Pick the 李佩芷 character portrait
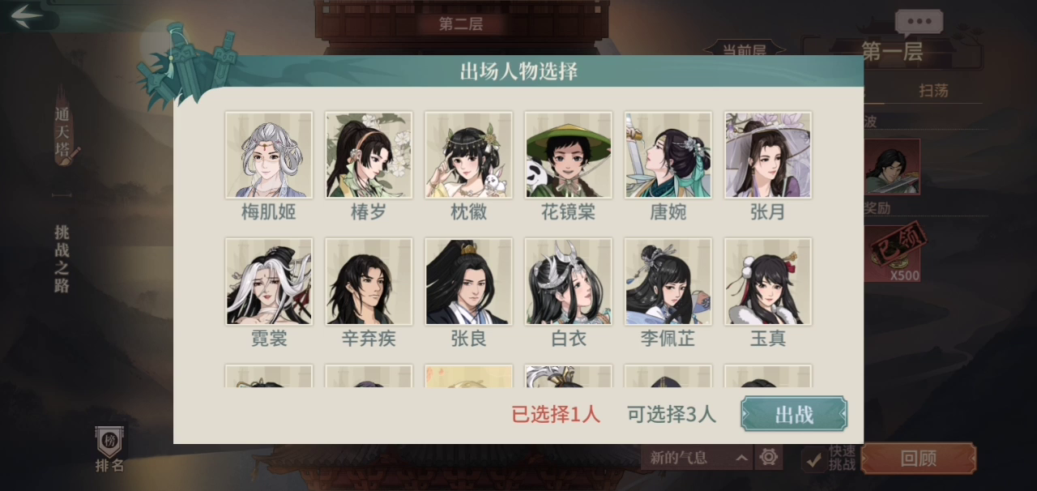This screenshot has width=1037, height=491. 668,281
